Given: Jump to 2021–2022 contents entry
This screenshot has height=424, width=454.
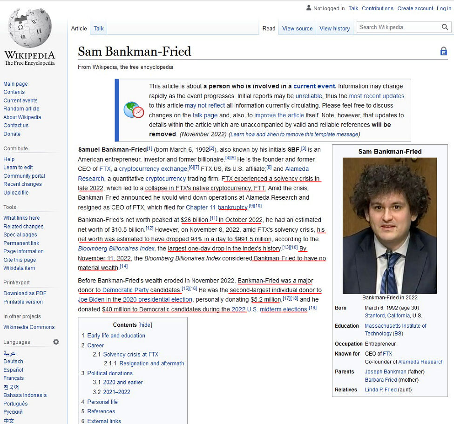Looking at the screenshot, I should (x=117, y=392).
